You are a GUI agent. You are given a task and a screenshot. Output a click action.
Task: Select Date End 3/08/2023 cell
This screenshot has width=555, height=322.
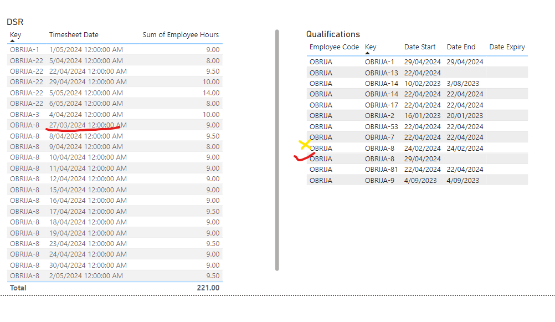pos(462,84)
